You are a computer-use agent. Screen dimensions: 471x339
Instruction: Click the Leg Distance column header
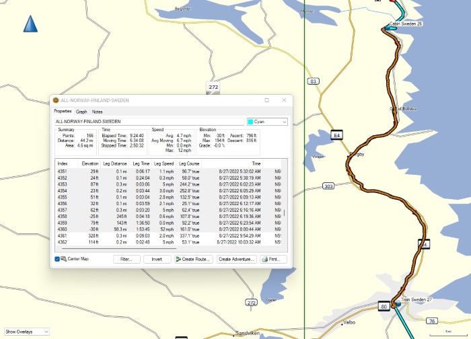point(114,163)
